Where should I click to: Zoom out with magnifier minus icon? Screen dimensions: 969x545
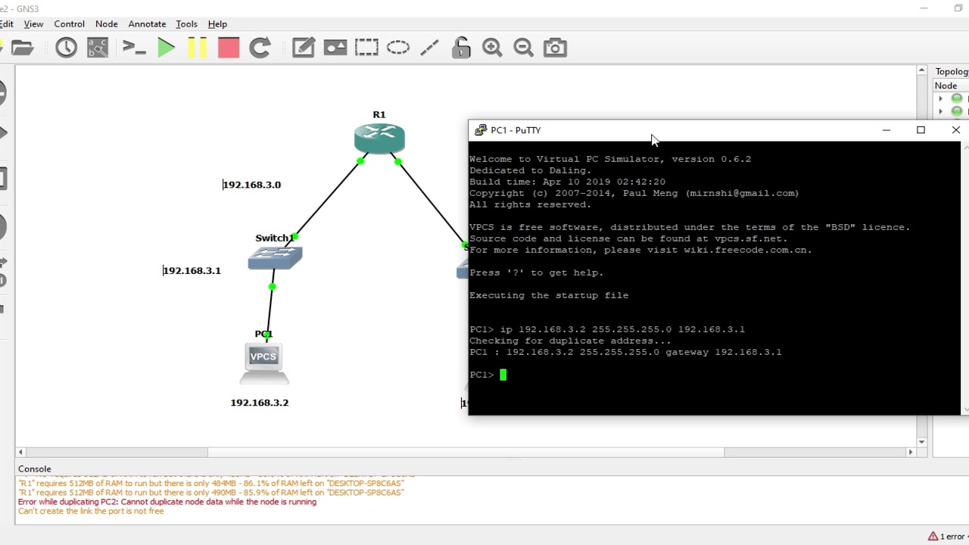523,48
